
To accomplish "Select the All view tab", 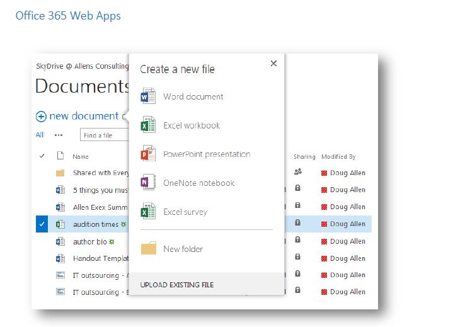I will [40, 135].
